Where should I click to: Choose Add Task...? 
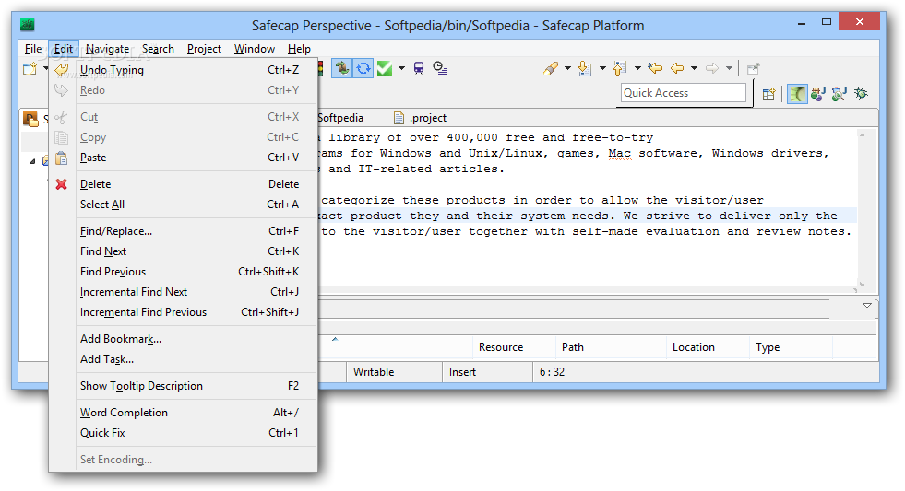183,359
